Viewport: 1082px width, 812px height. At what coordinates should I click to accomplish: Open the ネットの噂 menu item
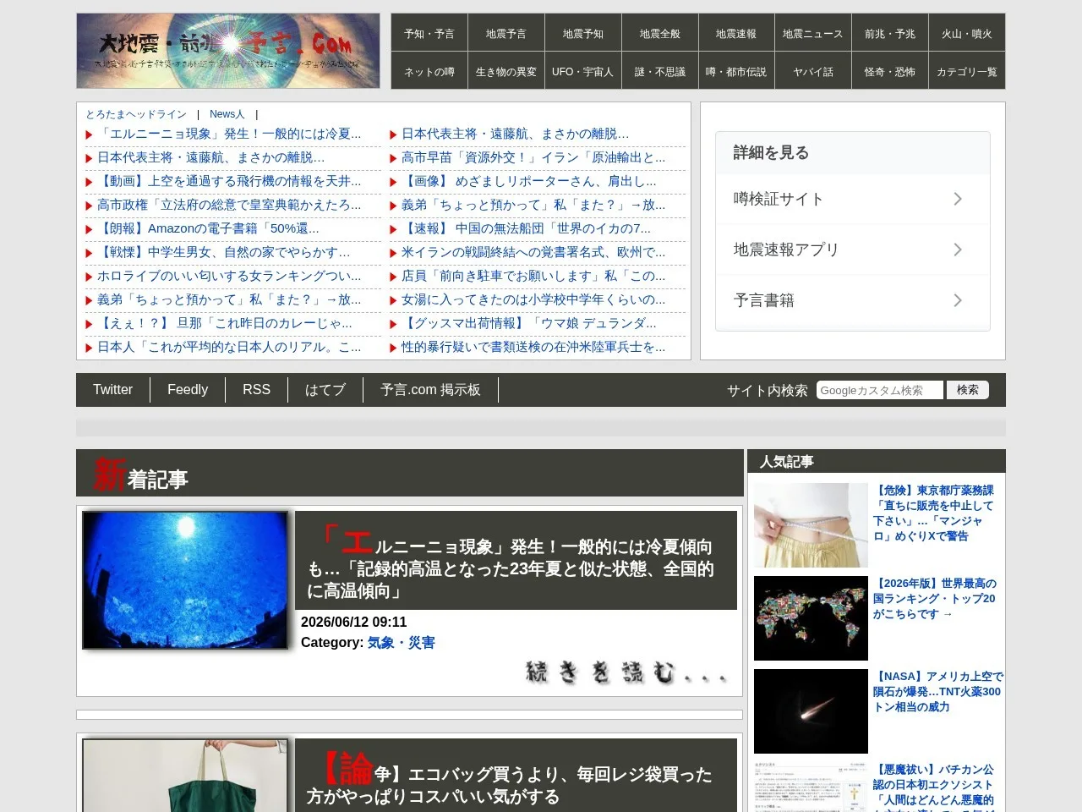[x=429, y=72]
